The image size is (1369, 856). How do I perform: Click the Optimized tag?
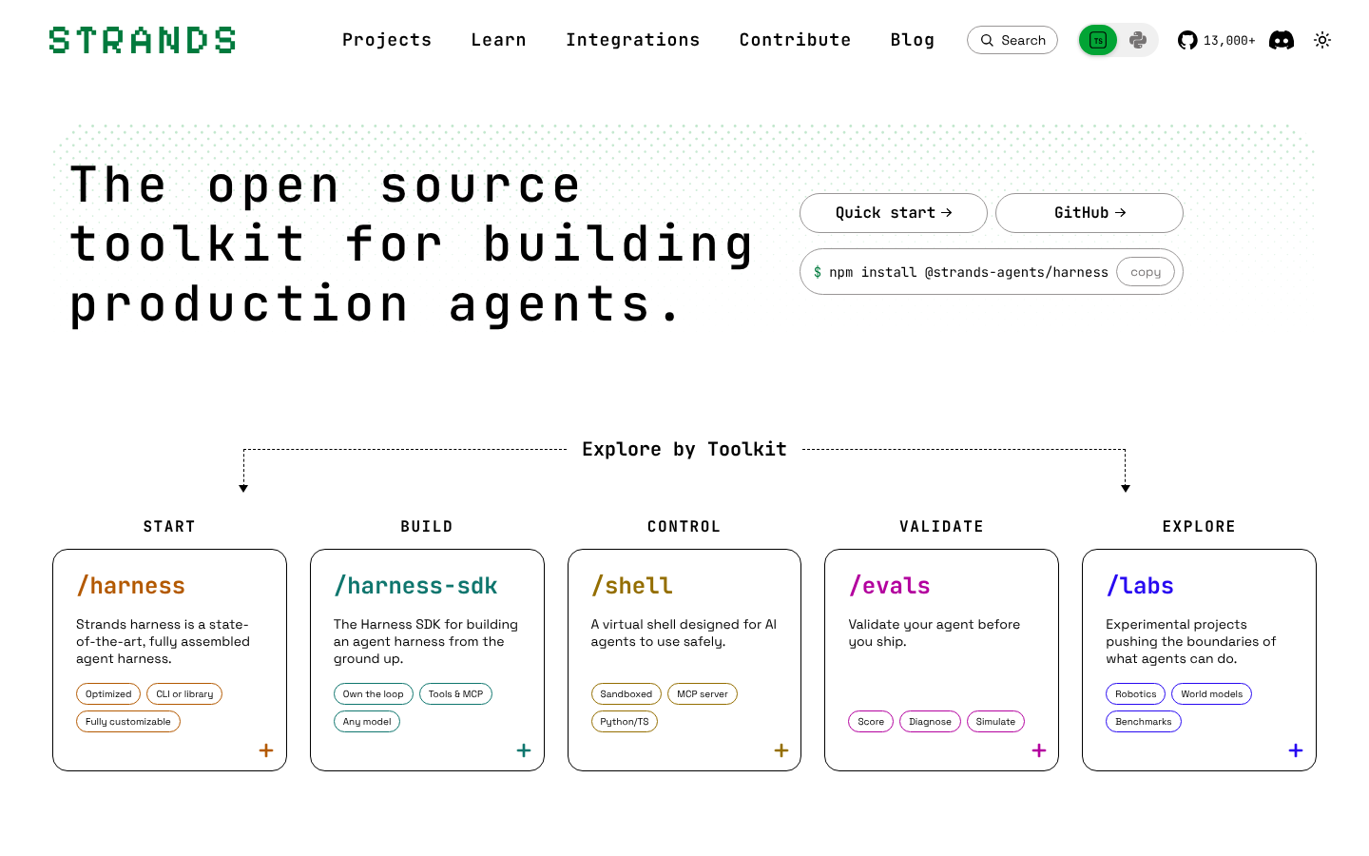[108, 694]
